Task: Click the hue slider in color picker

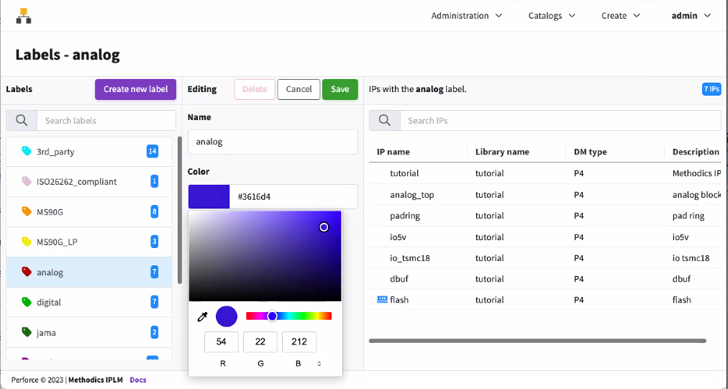Action: tap(288, 316)
